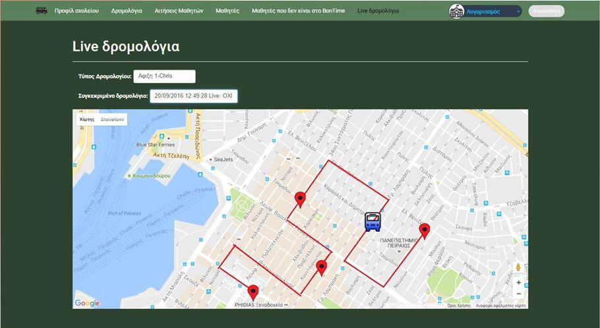Click the Google logo on the map

[87, 303]
